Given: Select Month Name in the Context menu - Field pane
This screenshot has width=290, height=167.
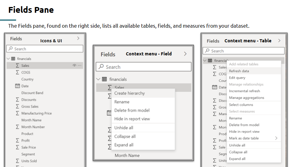Looking at the screenshot, I should point(127,155).
